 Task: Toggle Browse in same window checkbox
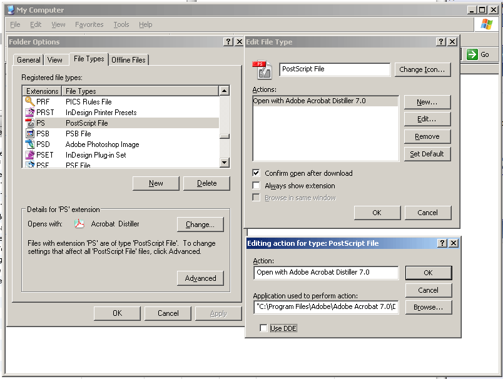(256, 198)
